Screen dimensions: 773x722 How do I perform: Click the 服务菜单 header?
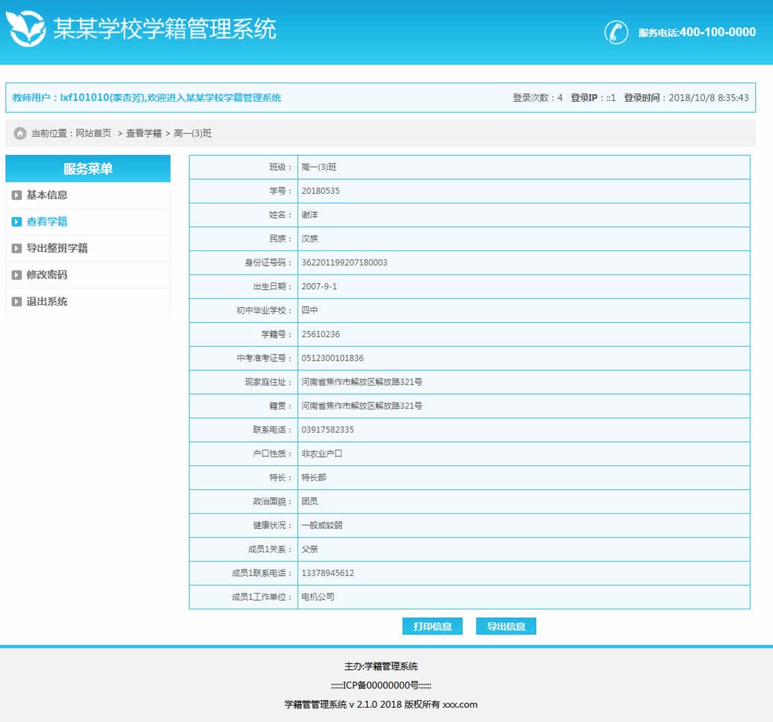point(88,169)
